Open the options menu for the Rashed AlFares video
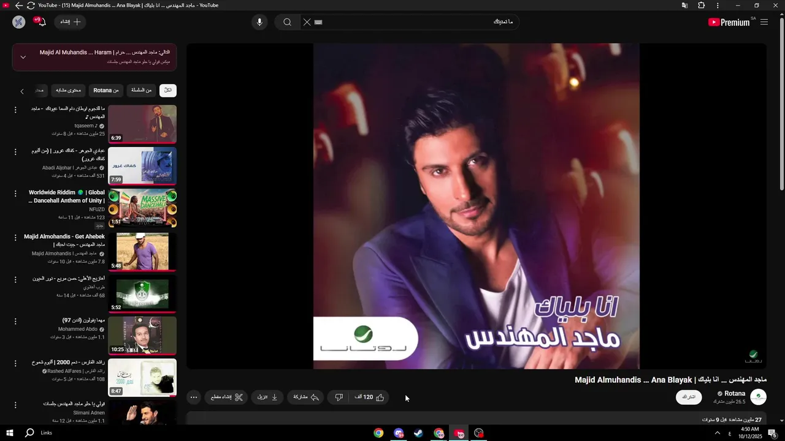785x441 pixels. point(15,363)
